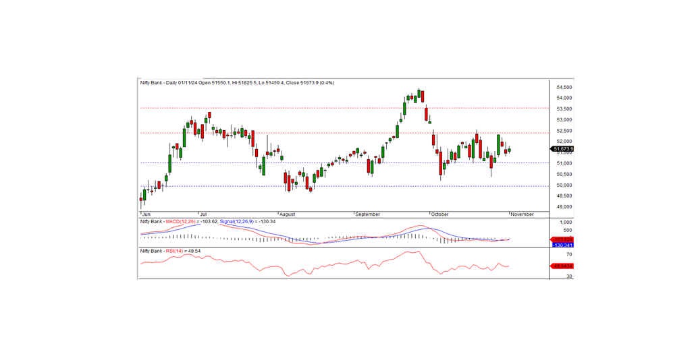Click the 'November' month label

click(522, 214)
